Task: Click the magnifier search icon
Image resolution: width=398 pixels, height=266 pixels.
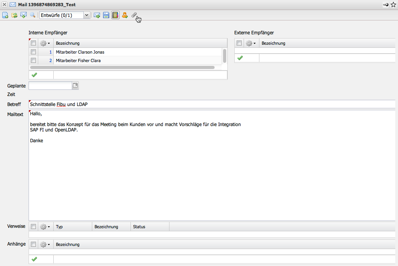Action: 32,15
